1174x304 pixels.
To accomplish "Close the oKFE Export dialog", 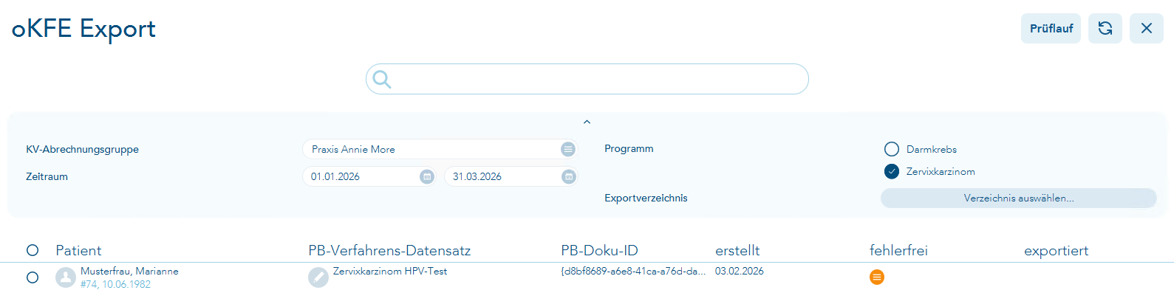I will pyautogui.click(x=1147, y=28).
